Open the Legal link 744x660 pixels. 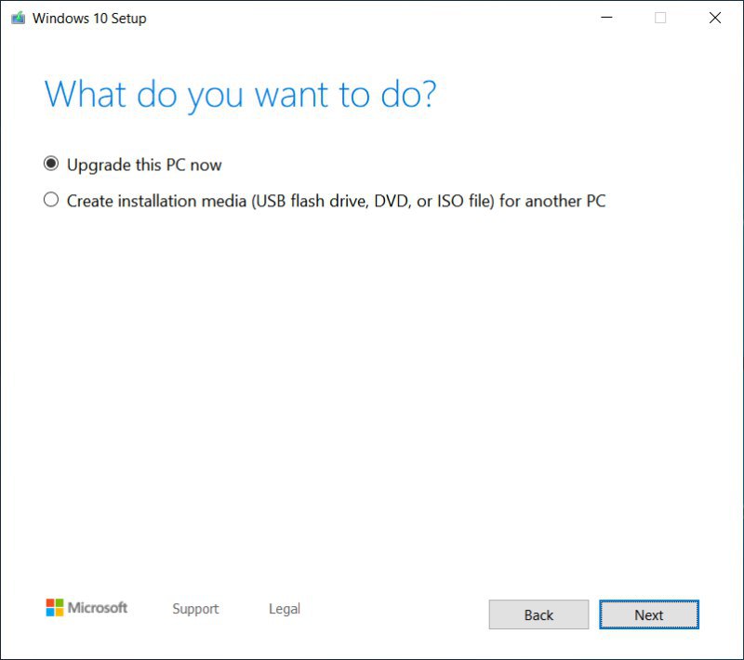point(285,608)
